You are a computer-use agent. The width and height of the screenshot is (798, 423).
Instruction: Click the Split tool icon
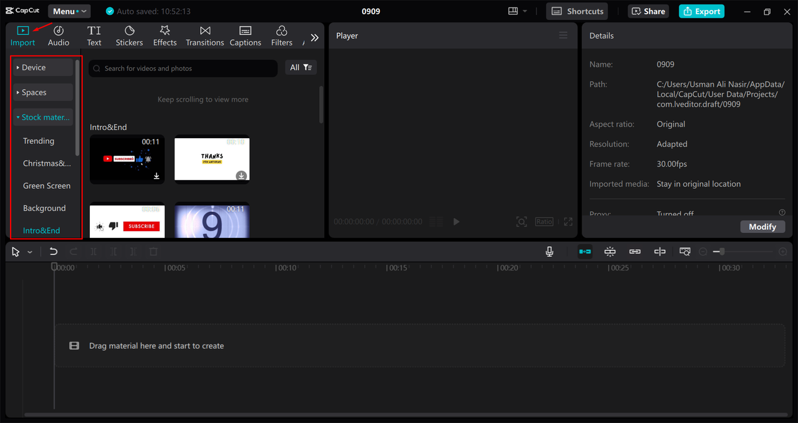[94, 252]
